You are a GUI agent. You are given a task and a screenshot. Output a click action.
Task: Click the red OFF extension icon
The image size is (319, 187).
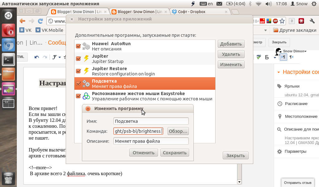tap(262, 21)
